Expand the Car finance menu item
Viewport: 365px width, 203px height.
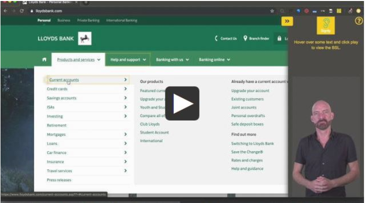[x=88, y=153]
